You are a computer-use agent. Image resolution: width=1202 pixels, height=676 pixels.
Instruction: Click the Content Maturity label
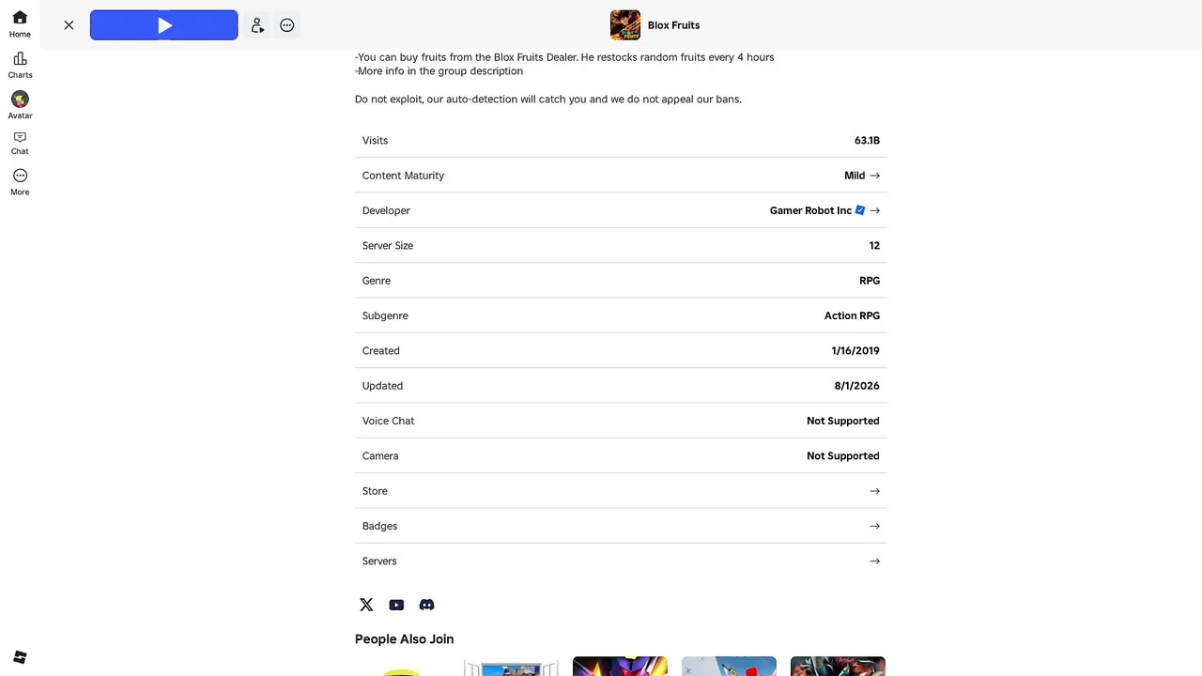pyautogui.click(x=403, y=176)
